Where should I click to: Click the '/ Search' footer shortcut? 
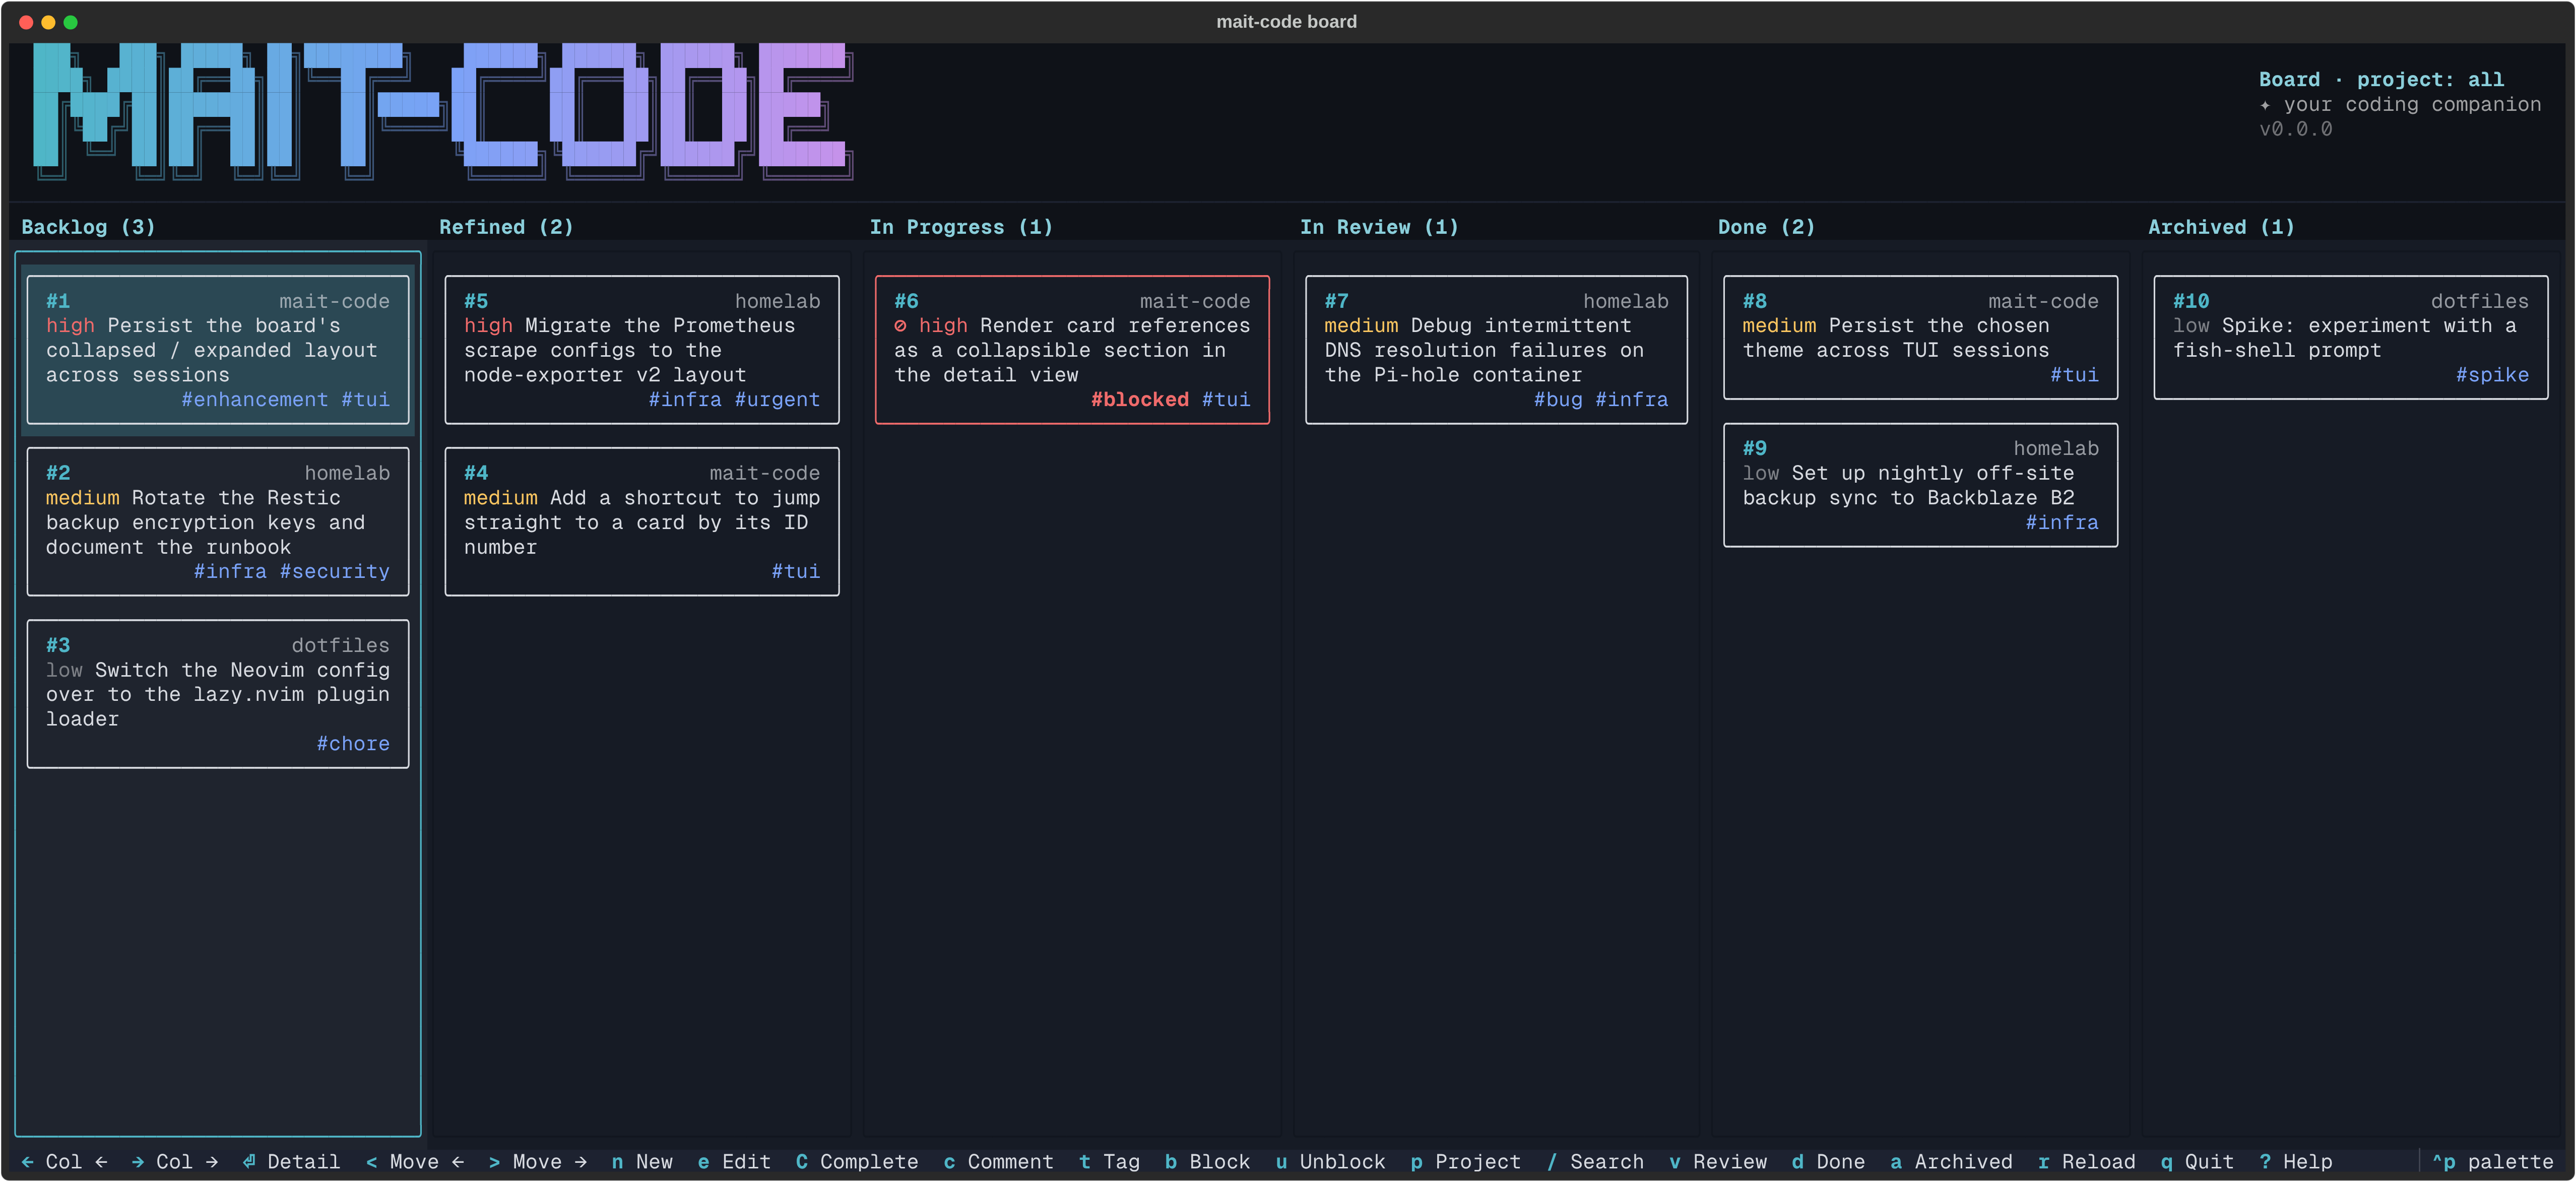point(1595,1162)
